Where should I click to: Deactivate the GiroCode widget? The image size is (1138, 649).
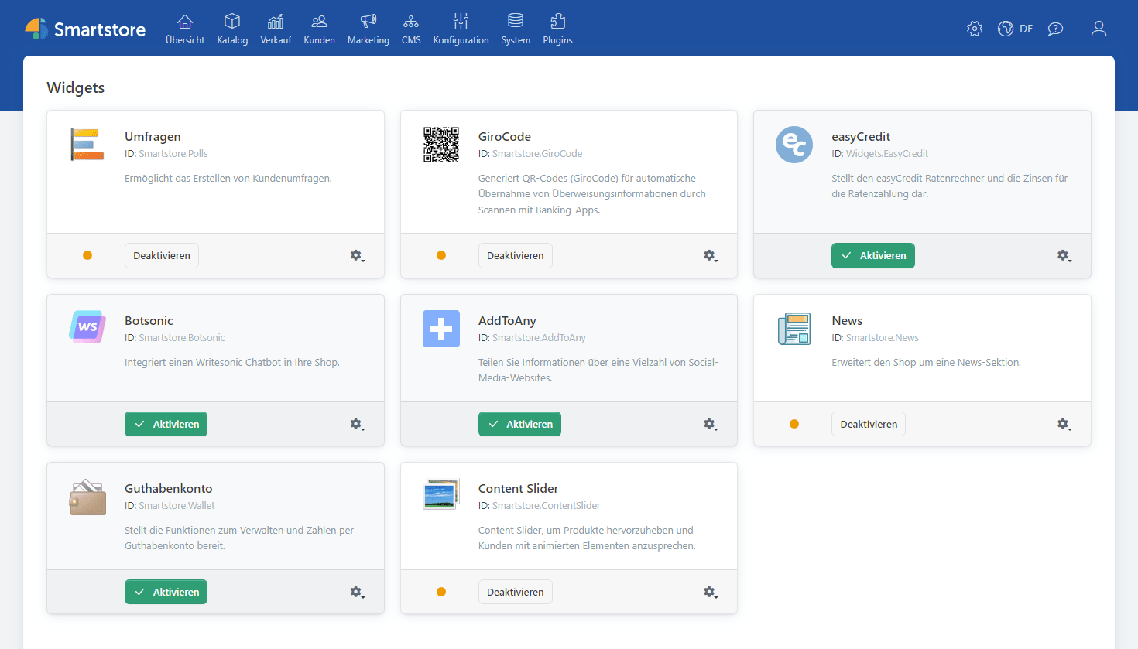(x=515, y=256)
